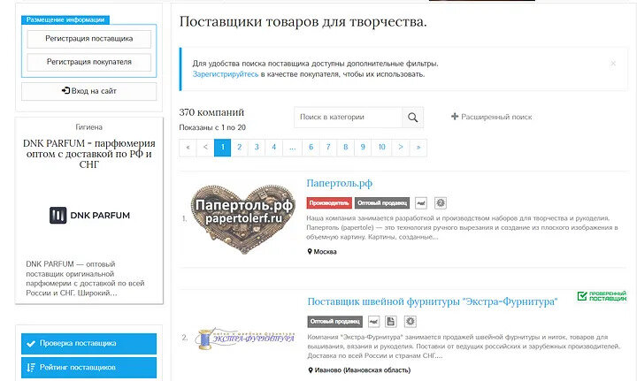Click the first page double arrow
Viewport: 637px width, 381px height.
pos(188,148)
